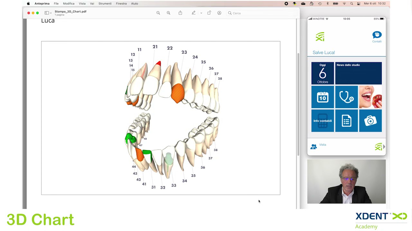The image size is (412, 231).
Task: Focus the Cerca search field
Action: pos(261,13)
